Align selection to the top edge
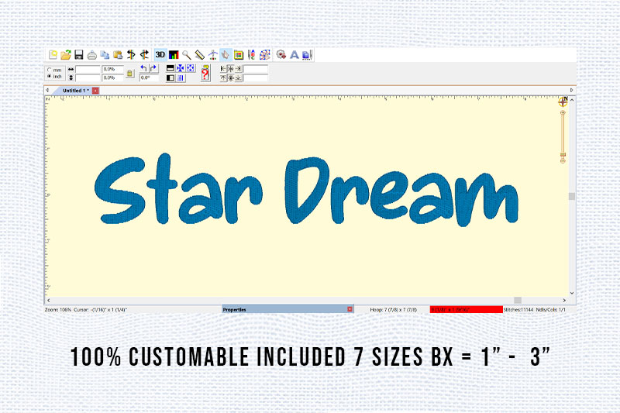 tap(223, 78)
